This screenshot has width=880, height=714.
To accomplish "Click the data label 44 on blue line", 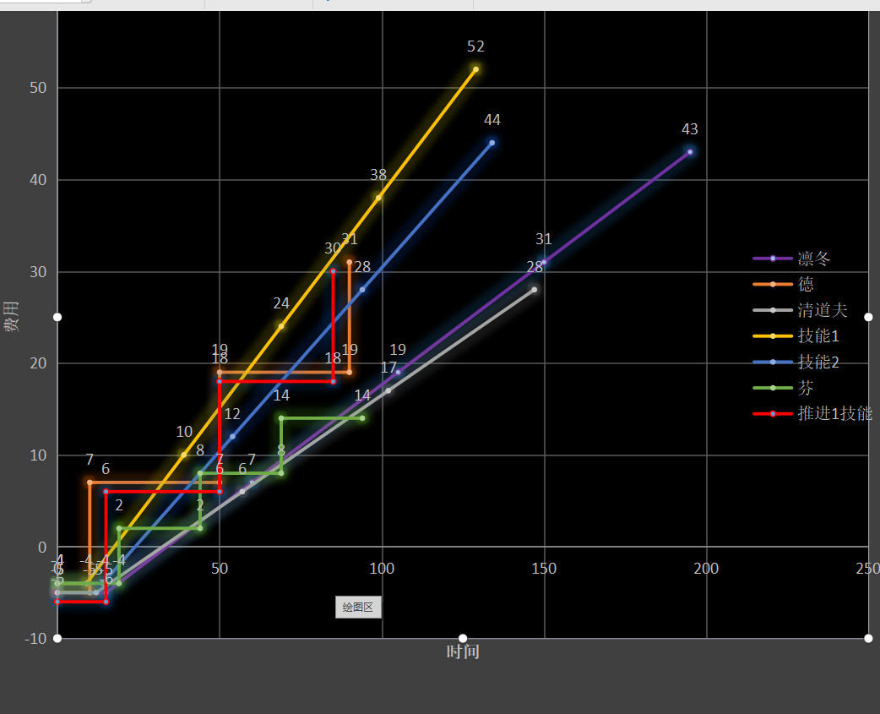I will click(x=492, y=119).
